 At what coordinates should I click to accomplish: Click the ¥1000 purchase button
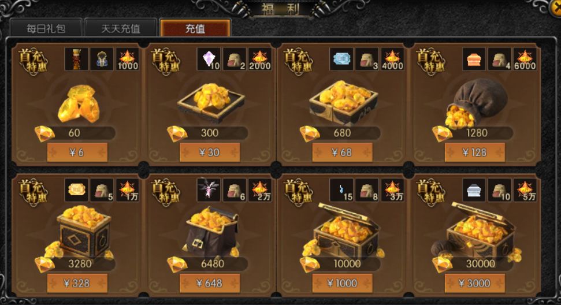[342, 283]
